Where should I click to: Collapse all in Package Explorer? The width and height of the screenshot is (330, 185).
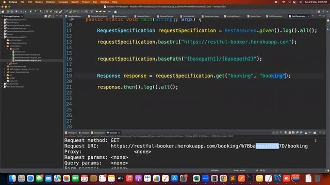(46, 16)
